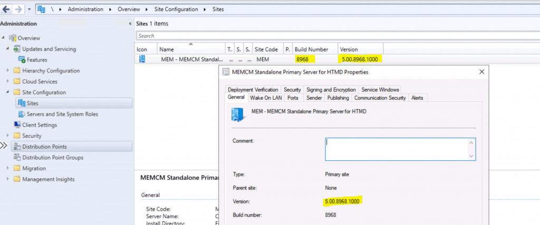Expand the Cloud Services folder
Image resolution: width=540 pixels, height=225 pixels.
pyautogui.click(x=7, y=81)
